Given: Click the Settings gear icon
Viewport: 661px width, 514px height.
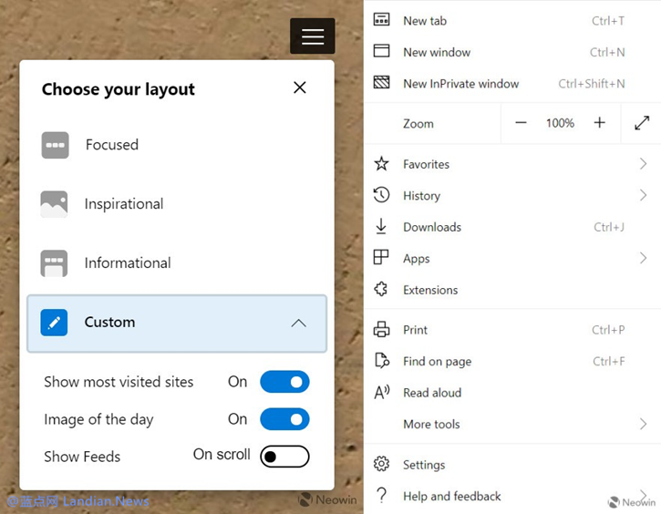Looking at the screenshot, I should 382,465.
